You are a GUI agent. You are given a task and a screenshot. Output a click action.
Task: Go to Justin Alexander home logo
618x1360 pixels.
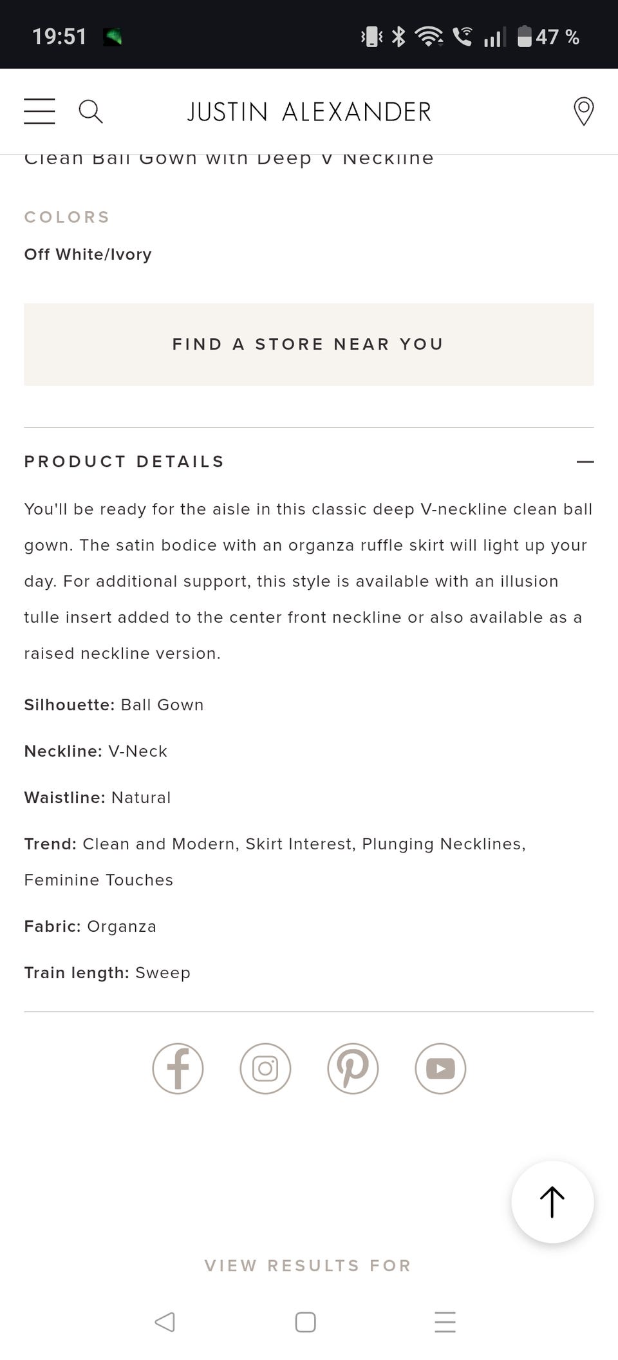point(309,112)
